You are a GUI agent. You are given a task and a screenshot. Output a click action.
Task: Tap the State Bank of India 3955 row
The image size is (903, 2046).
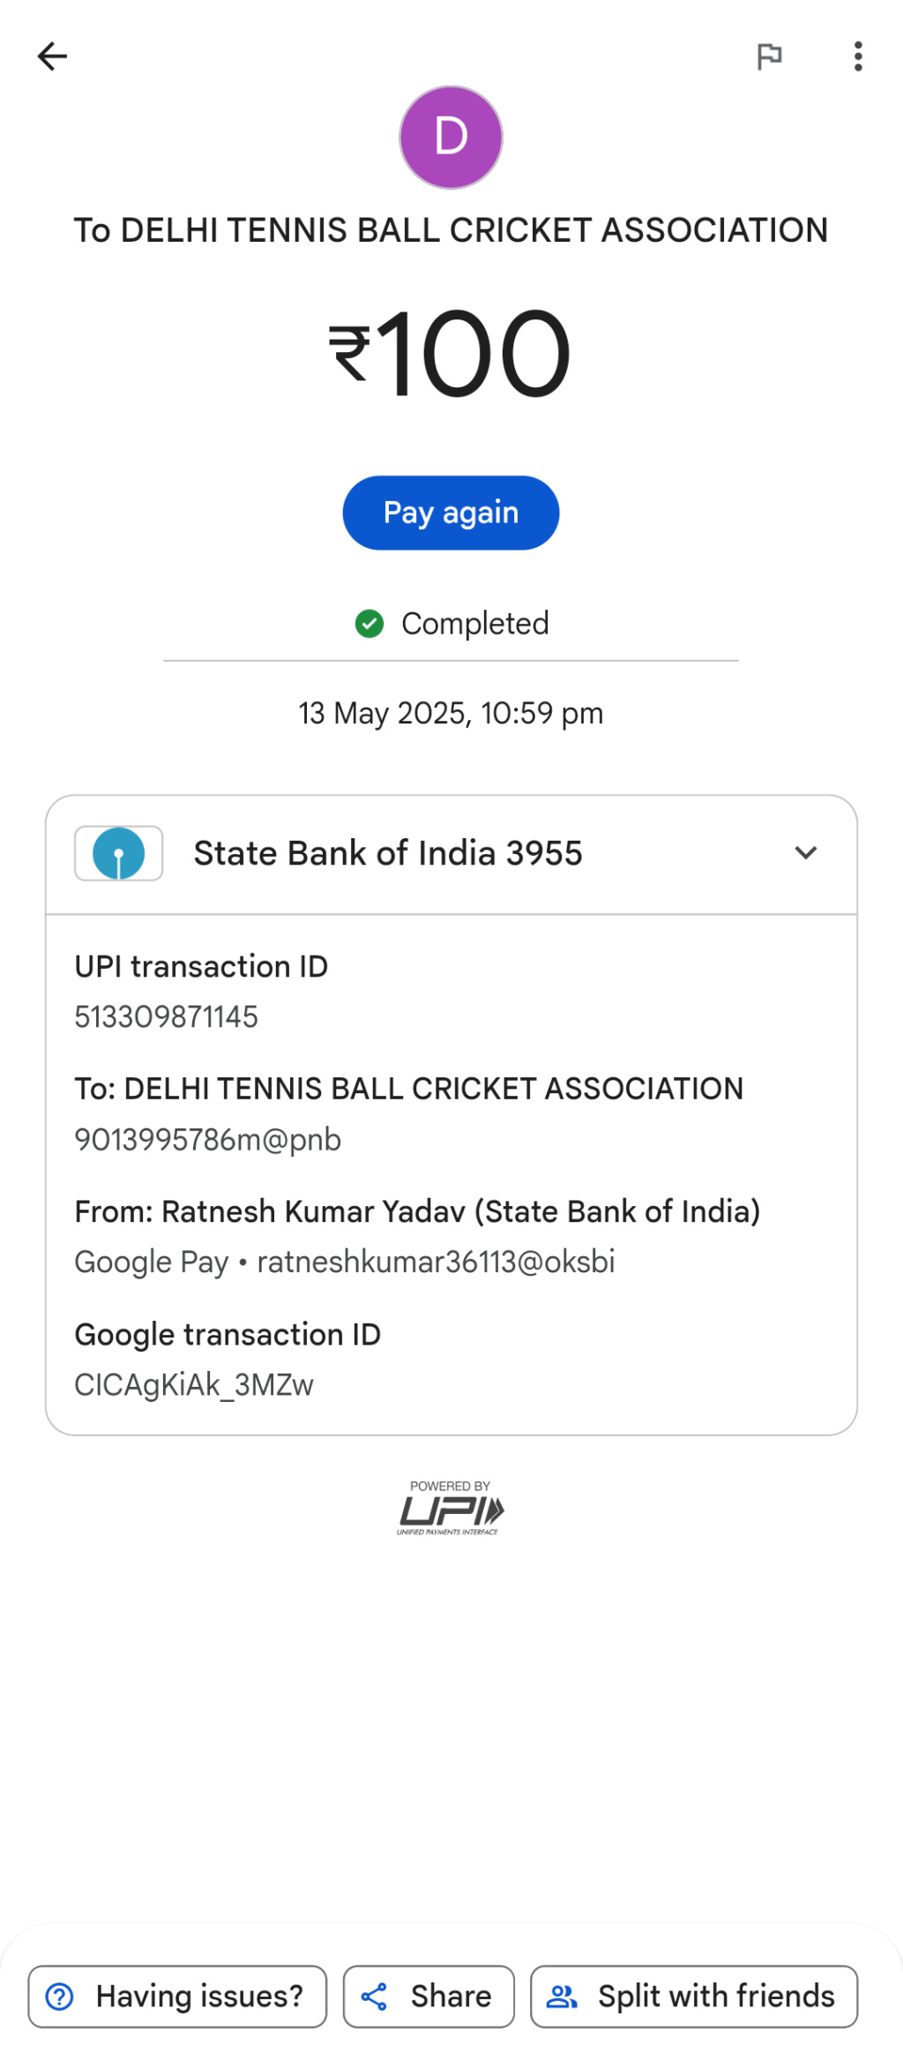click(388, 854)
